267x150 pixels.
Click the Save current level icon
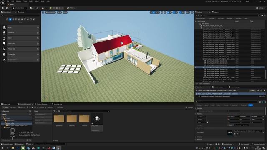tap(3, 8)
